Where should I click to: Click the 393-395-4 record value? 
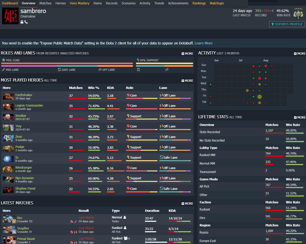(x=264, y=11)
